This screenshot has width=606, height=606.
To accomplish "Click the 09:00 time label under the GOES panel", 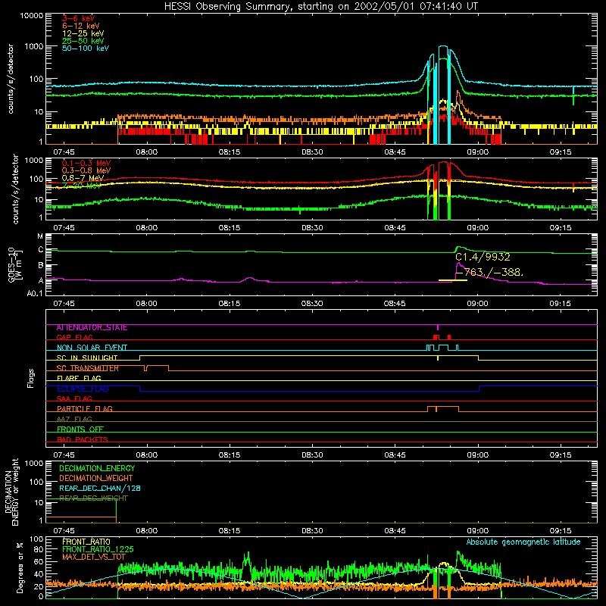I will (x=477, y=304).
